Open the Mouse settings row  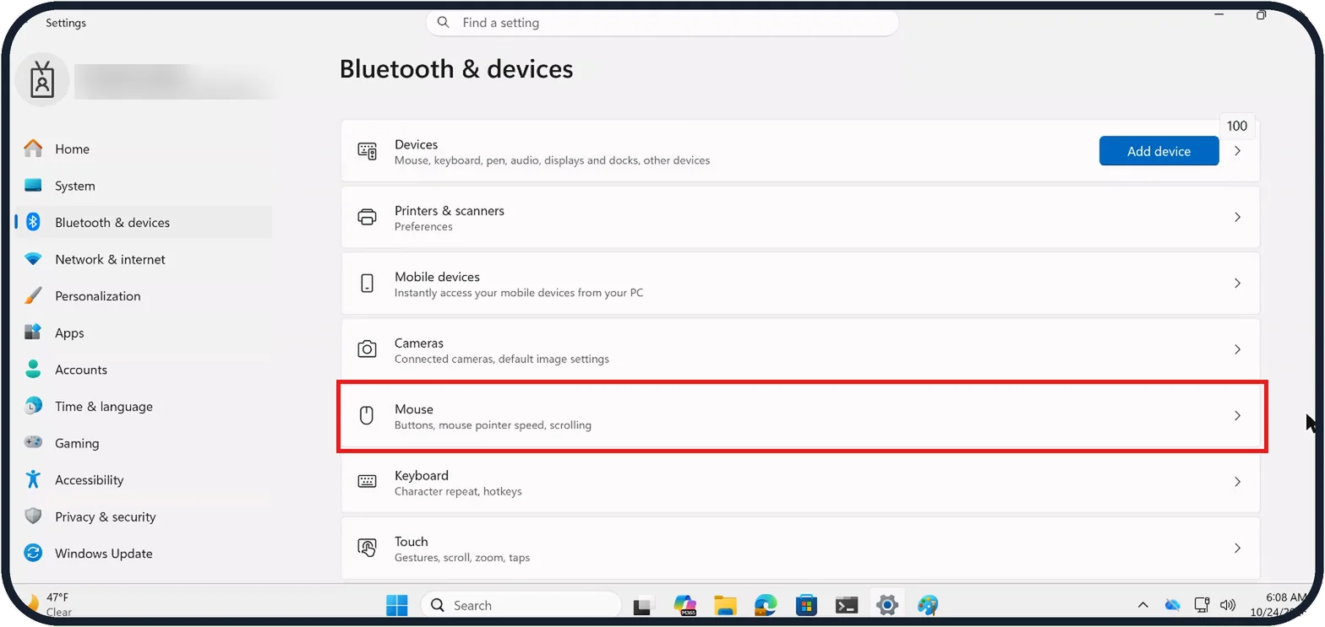coord(800,416)
